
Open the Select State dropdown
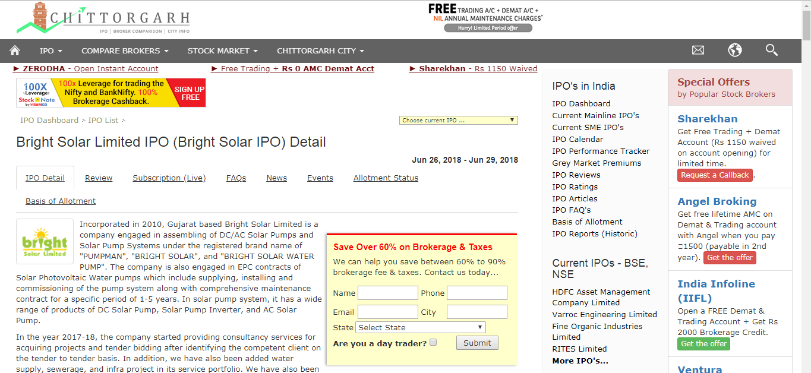click(421, 327)
